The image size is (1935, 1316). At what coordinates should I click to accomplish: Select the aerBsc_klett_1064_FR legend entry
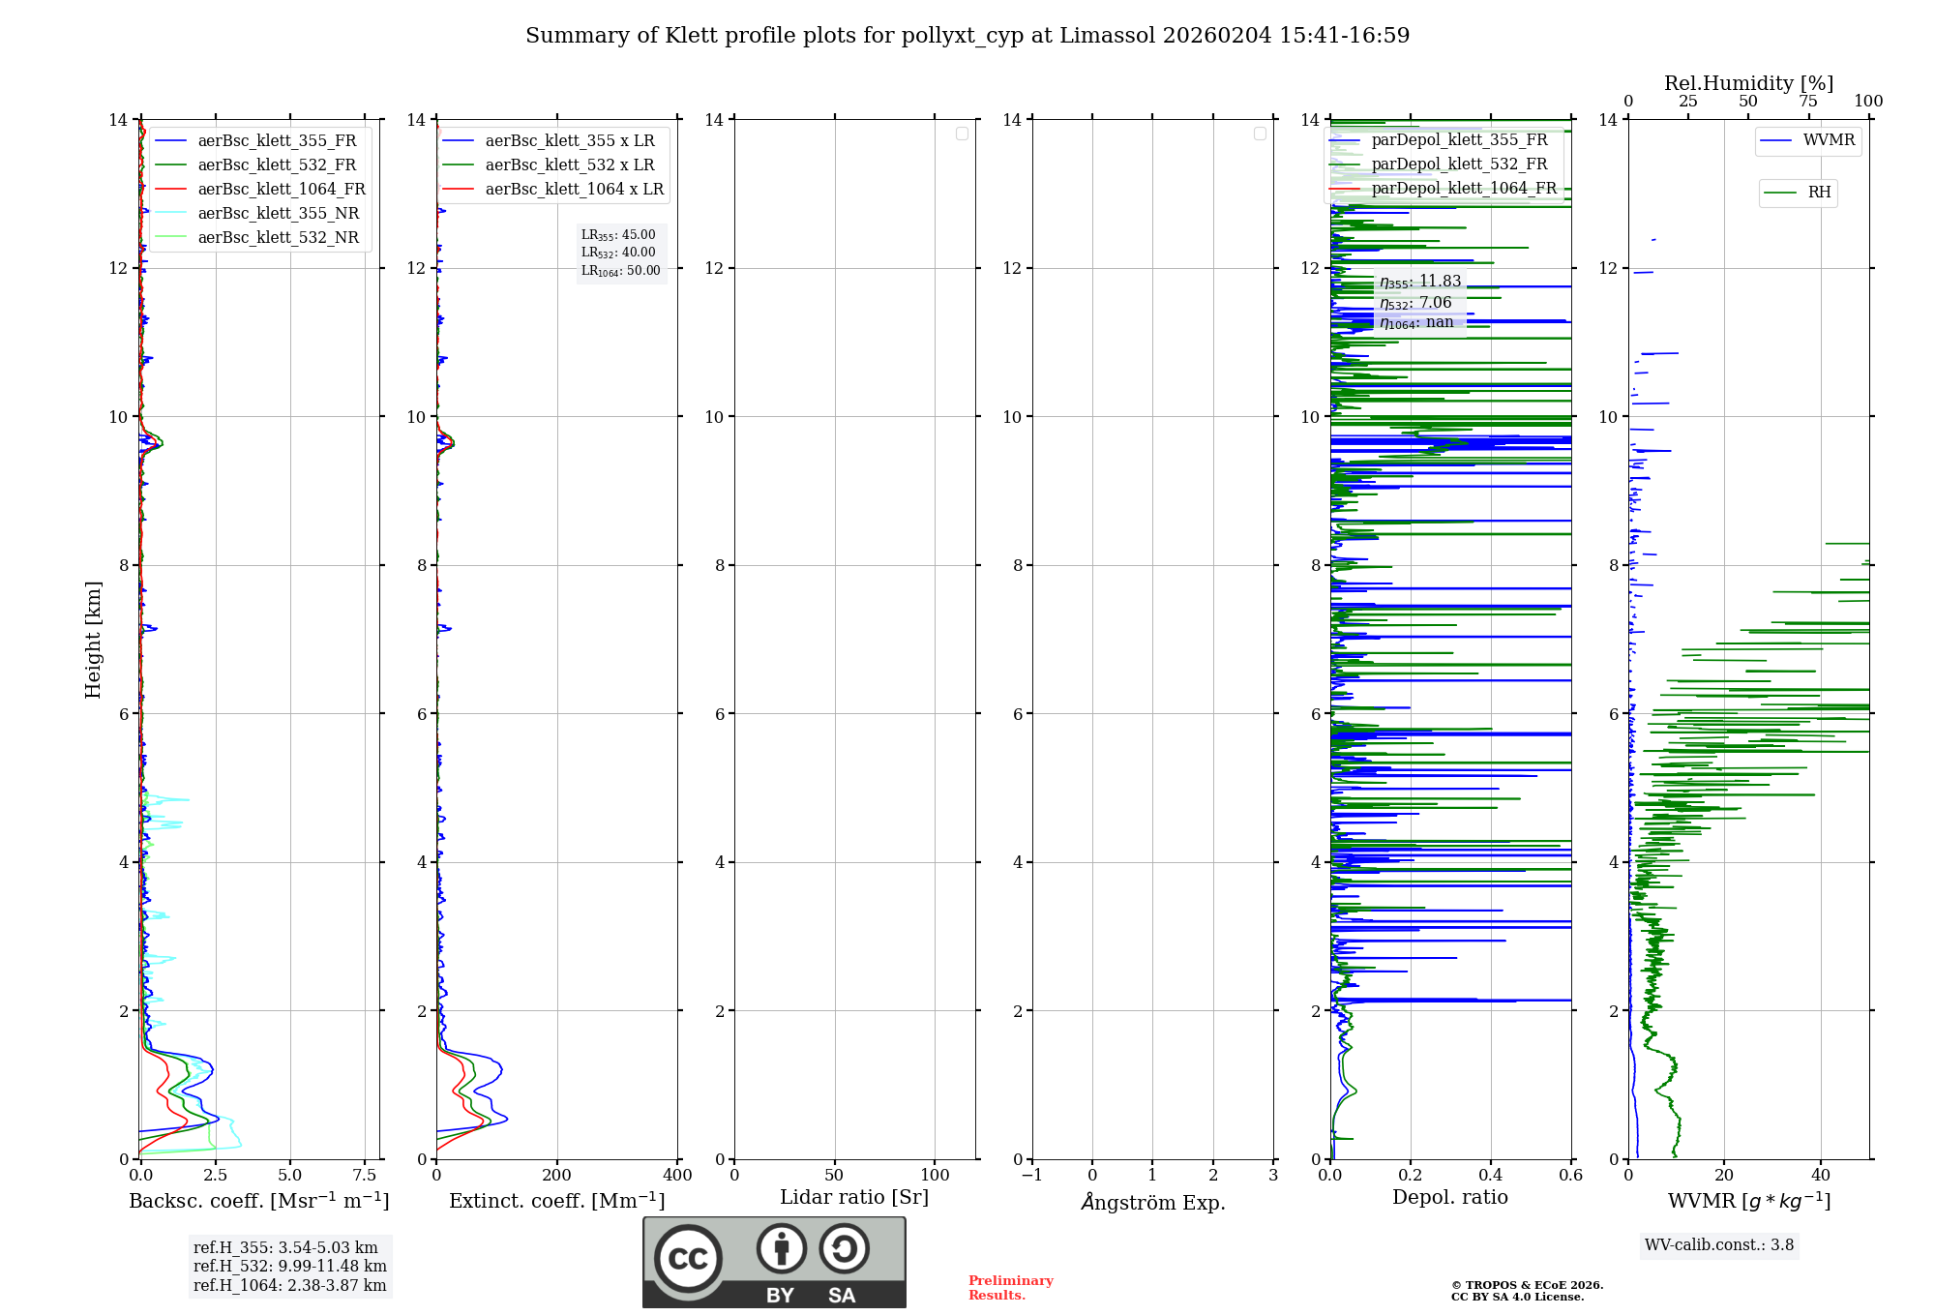(260, 190)
